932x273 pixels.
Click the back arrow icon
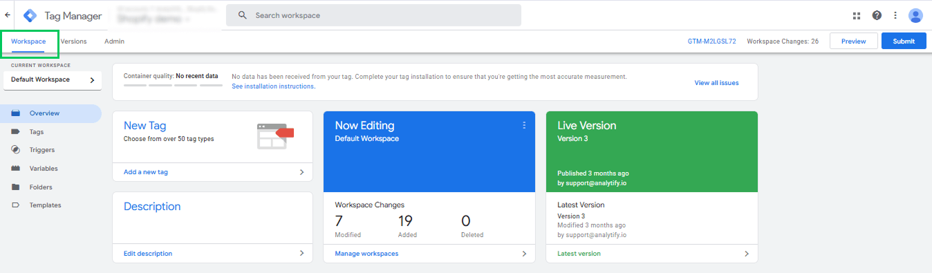pos(7,15)
